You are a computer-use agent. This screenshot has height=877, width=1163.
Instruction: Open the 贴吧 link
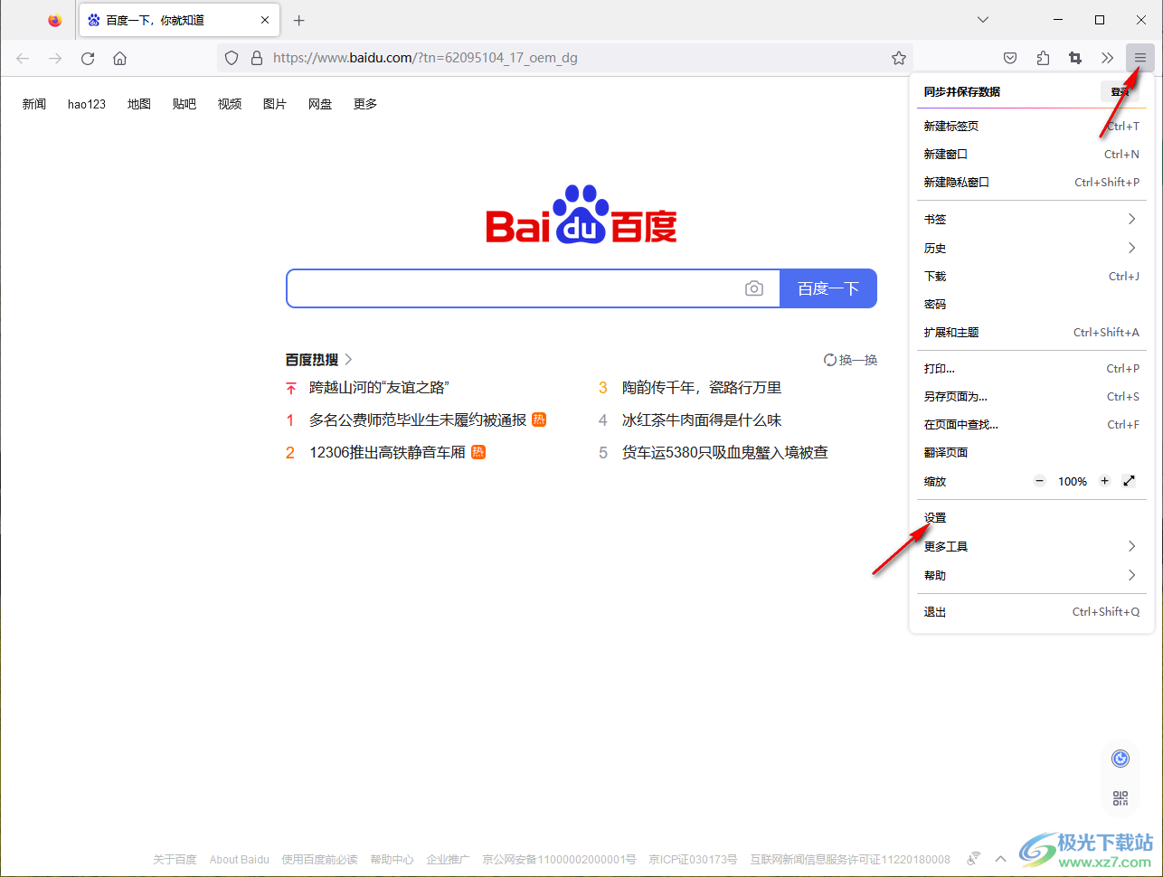pos(184,104)
